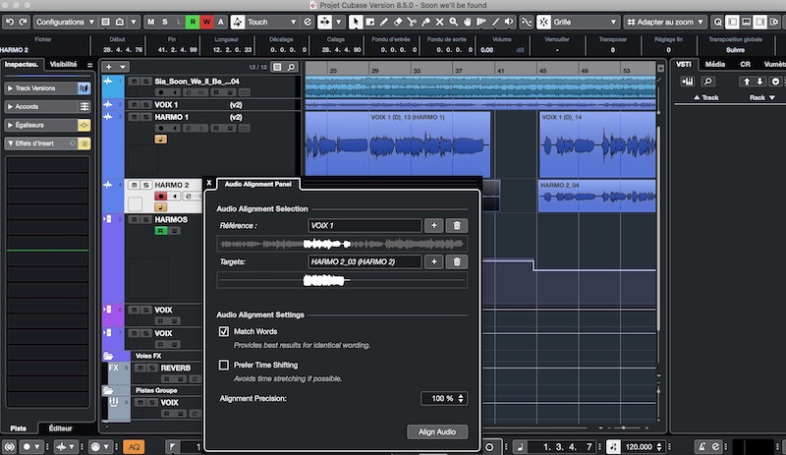The width and height of the screenshot is (786, 455).
Task: Toggle global Read automation R button
Action: coord(193,22)
